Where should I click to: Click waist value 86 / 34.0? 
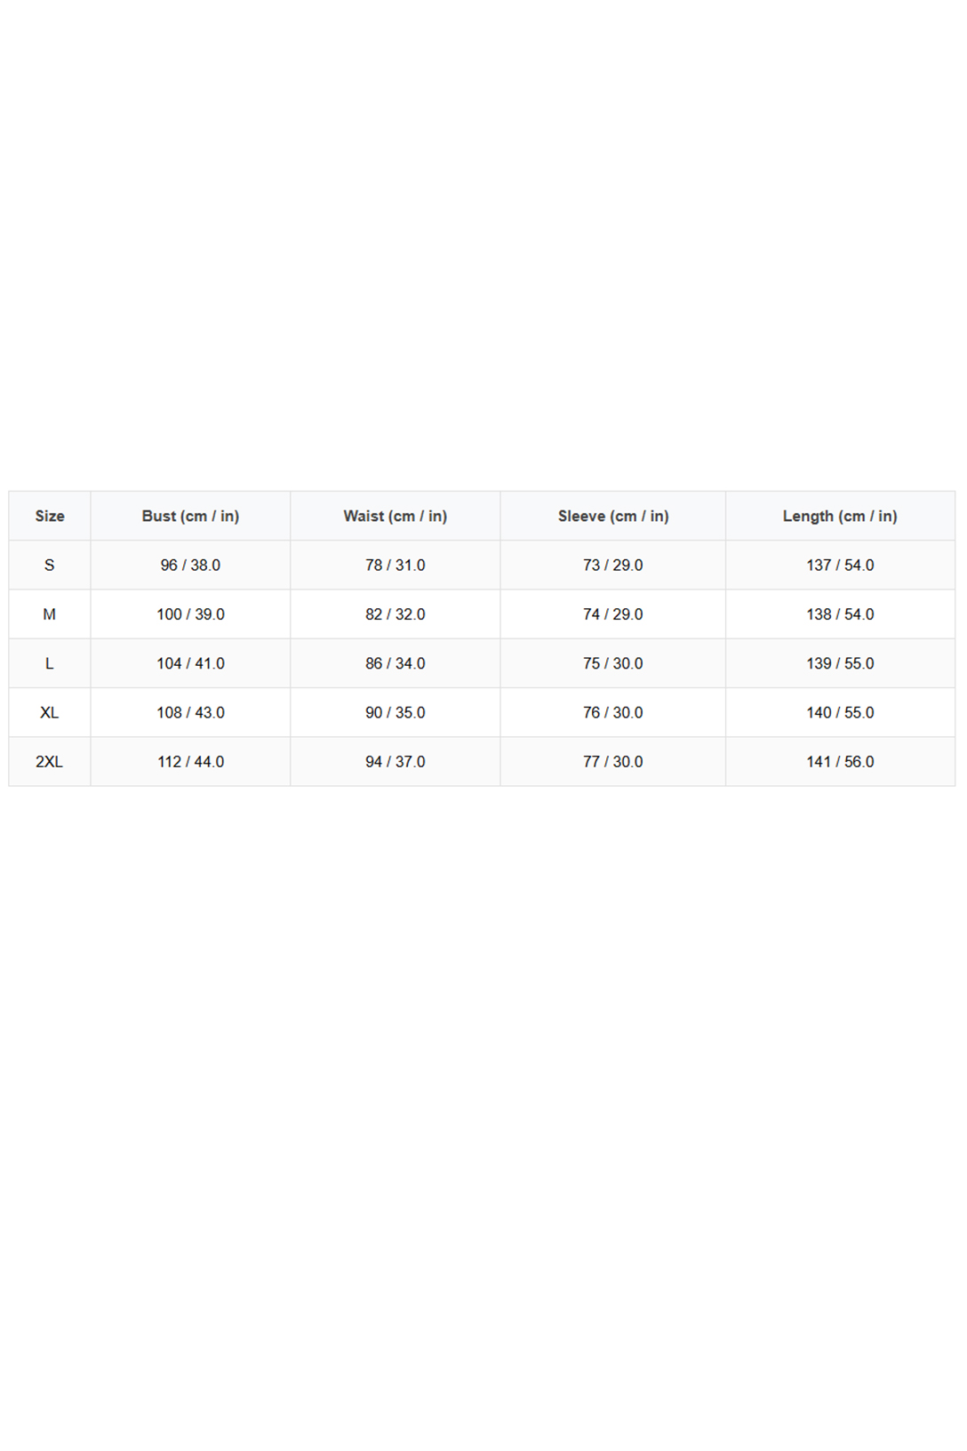pyautogui.click(x=396, y=663)
